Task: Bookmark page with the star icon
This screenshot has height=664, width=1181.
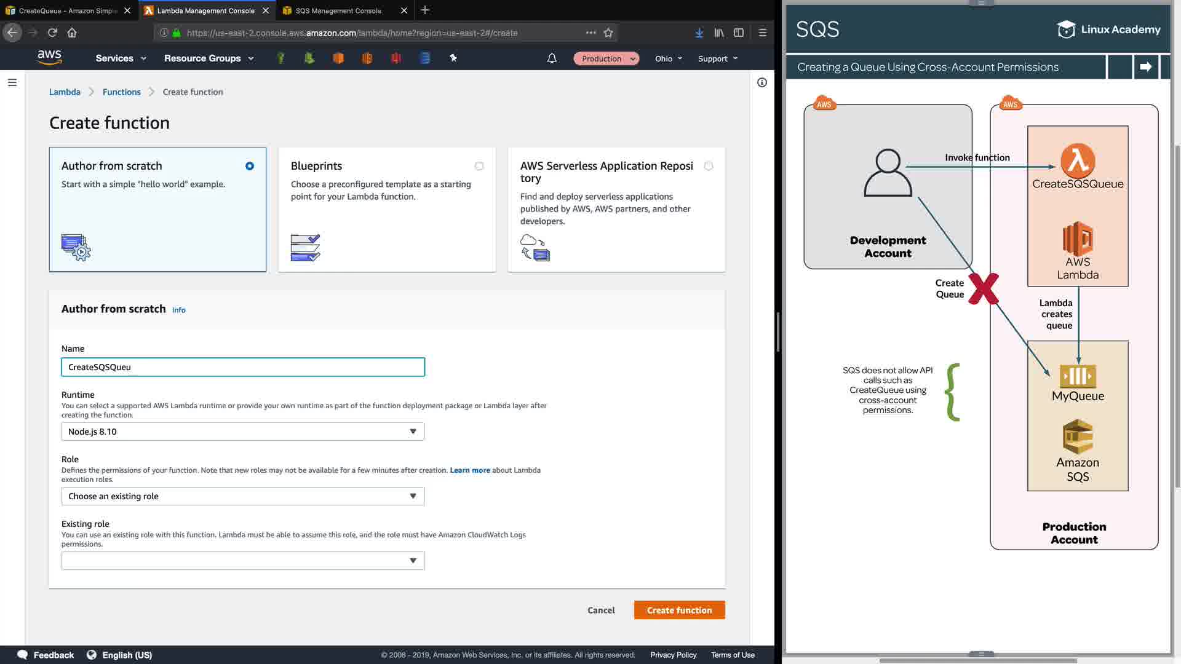Action: pos(608,33)
